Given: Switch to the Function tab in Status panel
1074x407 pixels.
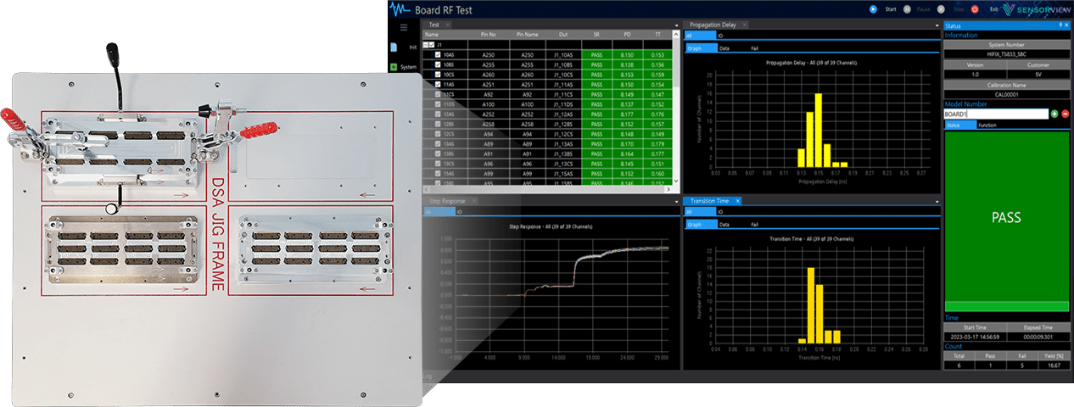Looking at the screenshot, I should (x=987, y=125).
